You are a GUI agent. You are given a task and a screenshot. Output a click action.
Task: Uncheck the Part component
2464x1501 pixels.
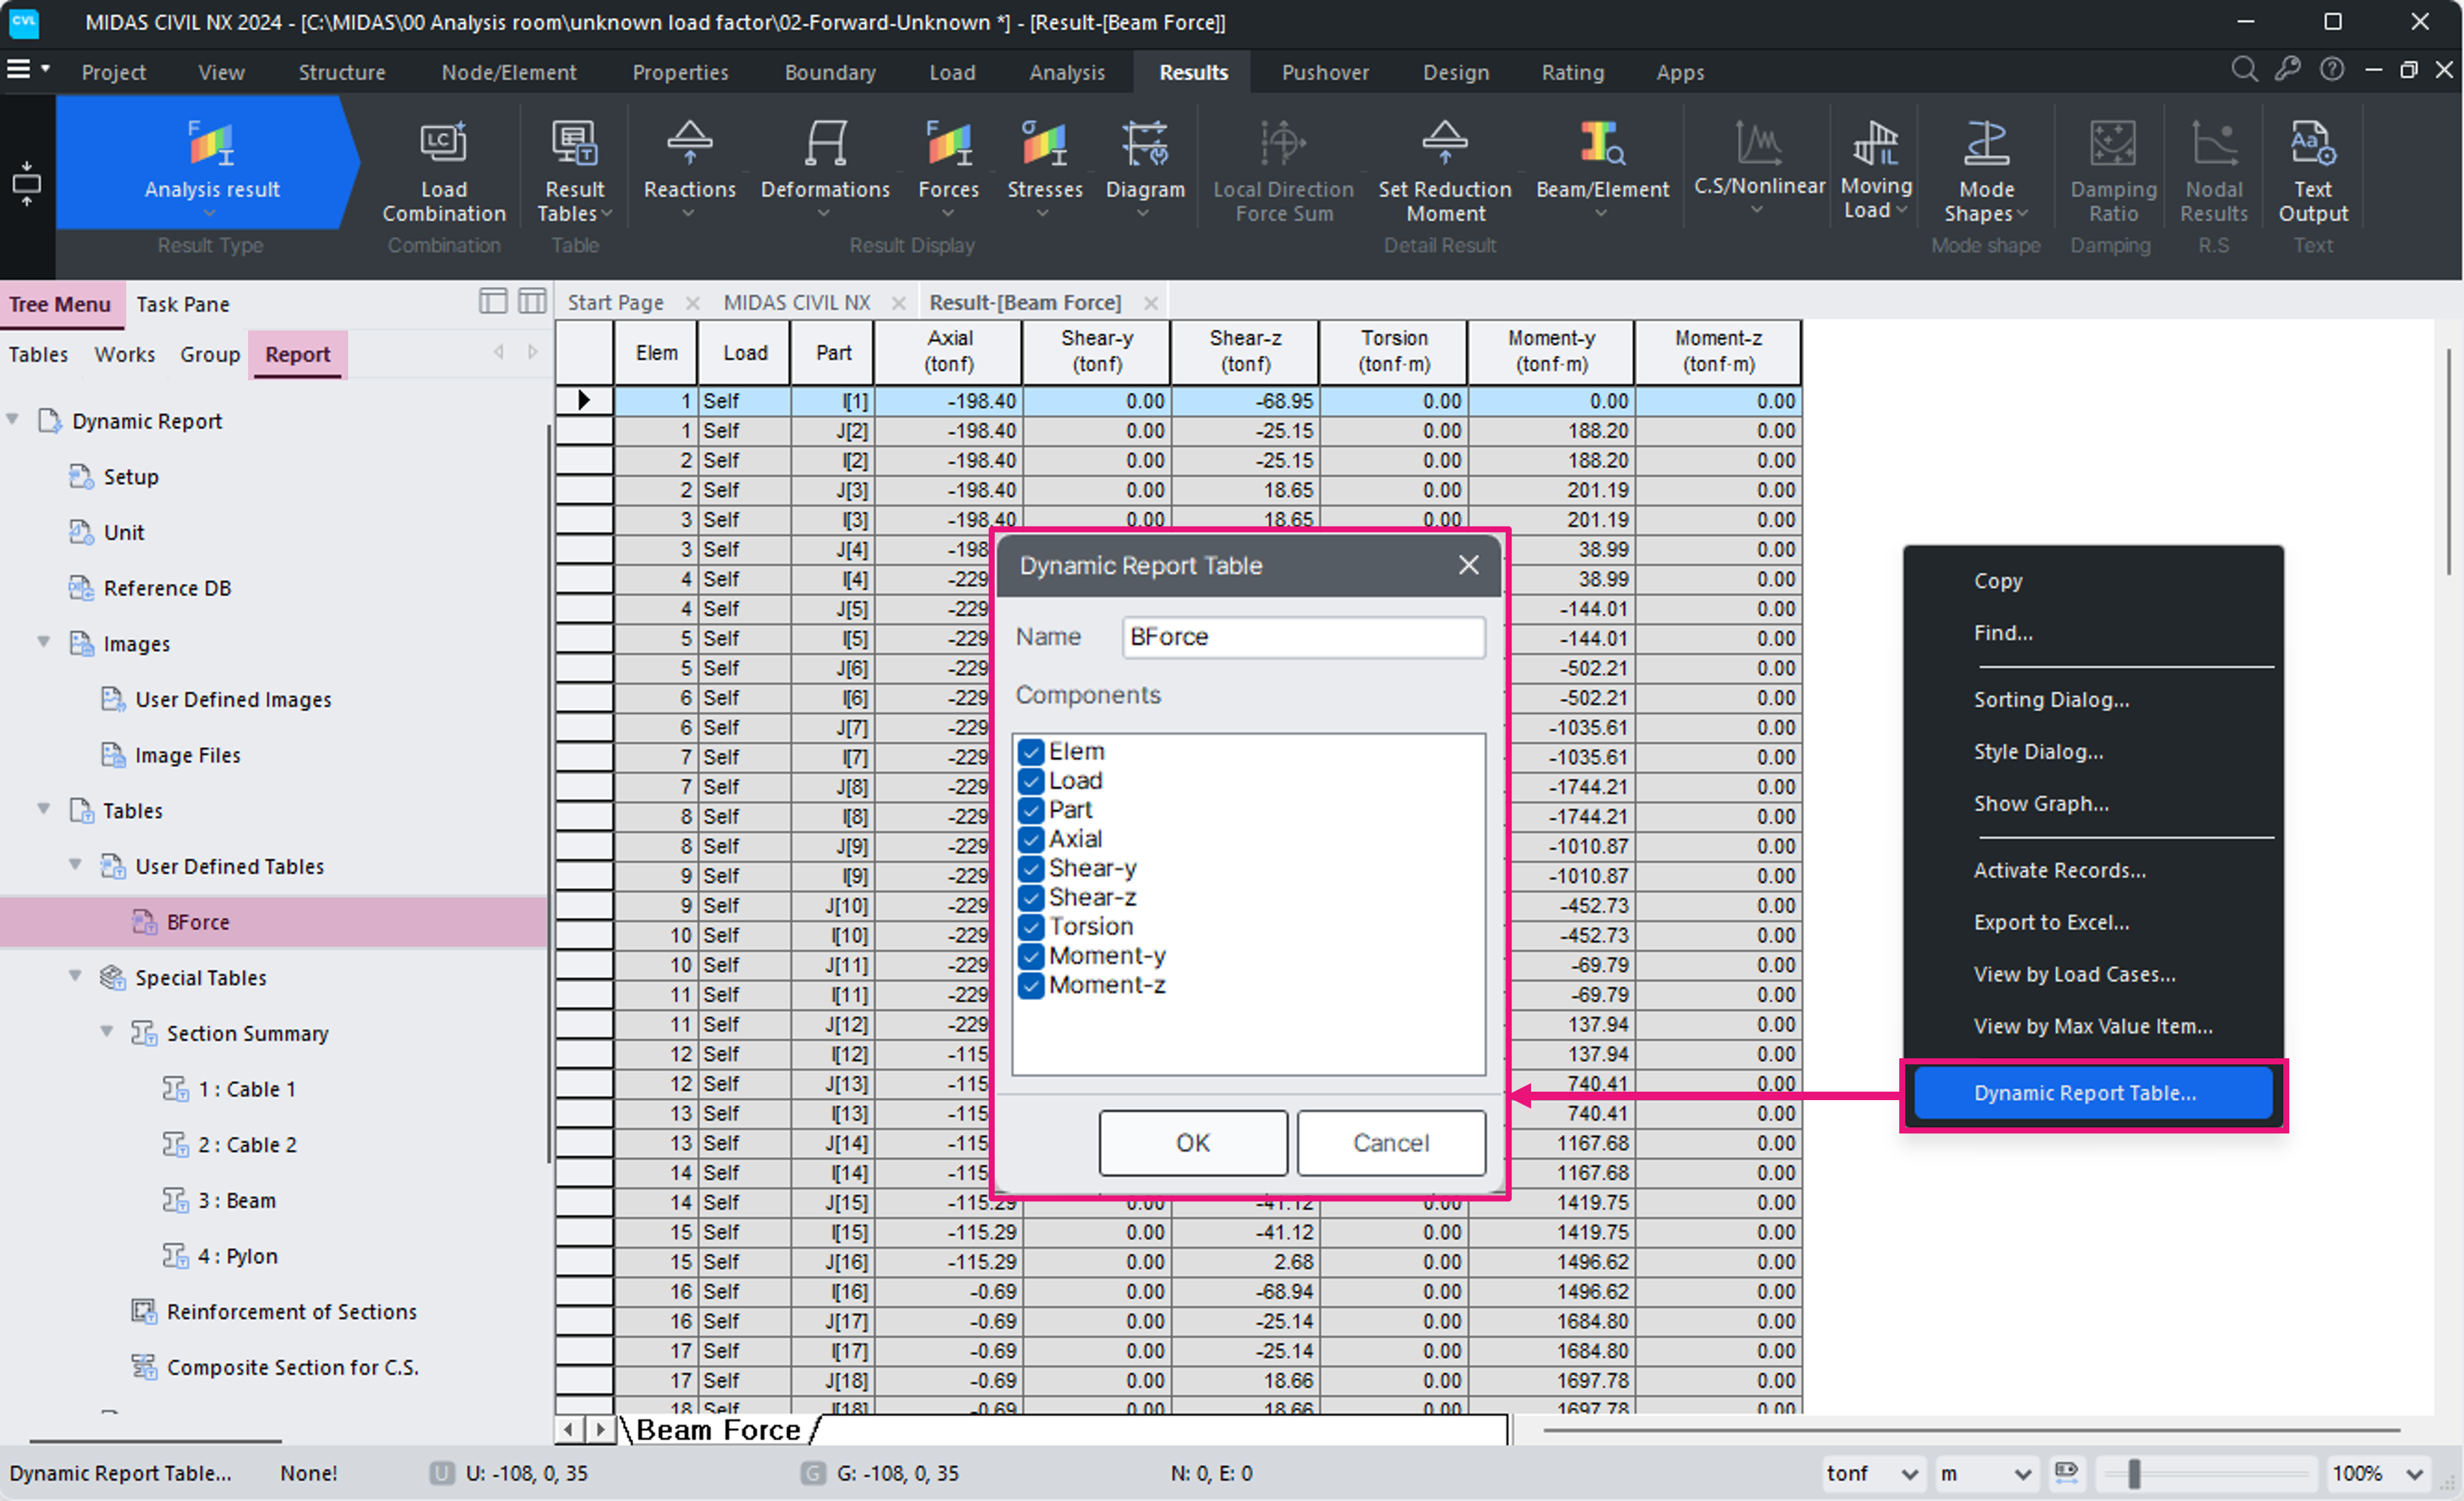click(1031, 810)
